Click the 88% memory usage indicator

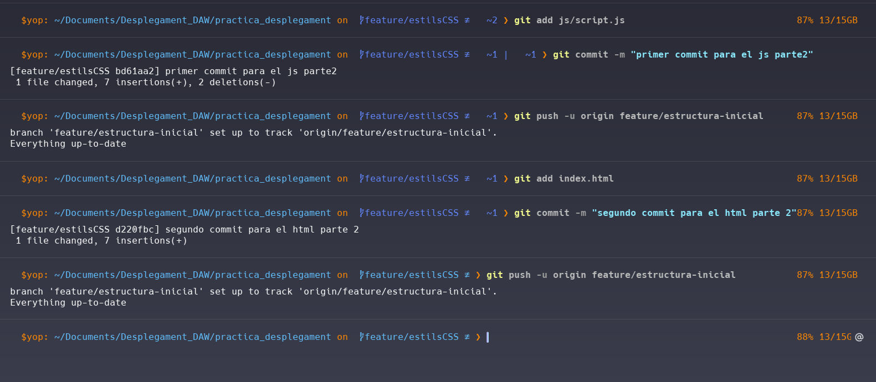click(x=805, y=337)
